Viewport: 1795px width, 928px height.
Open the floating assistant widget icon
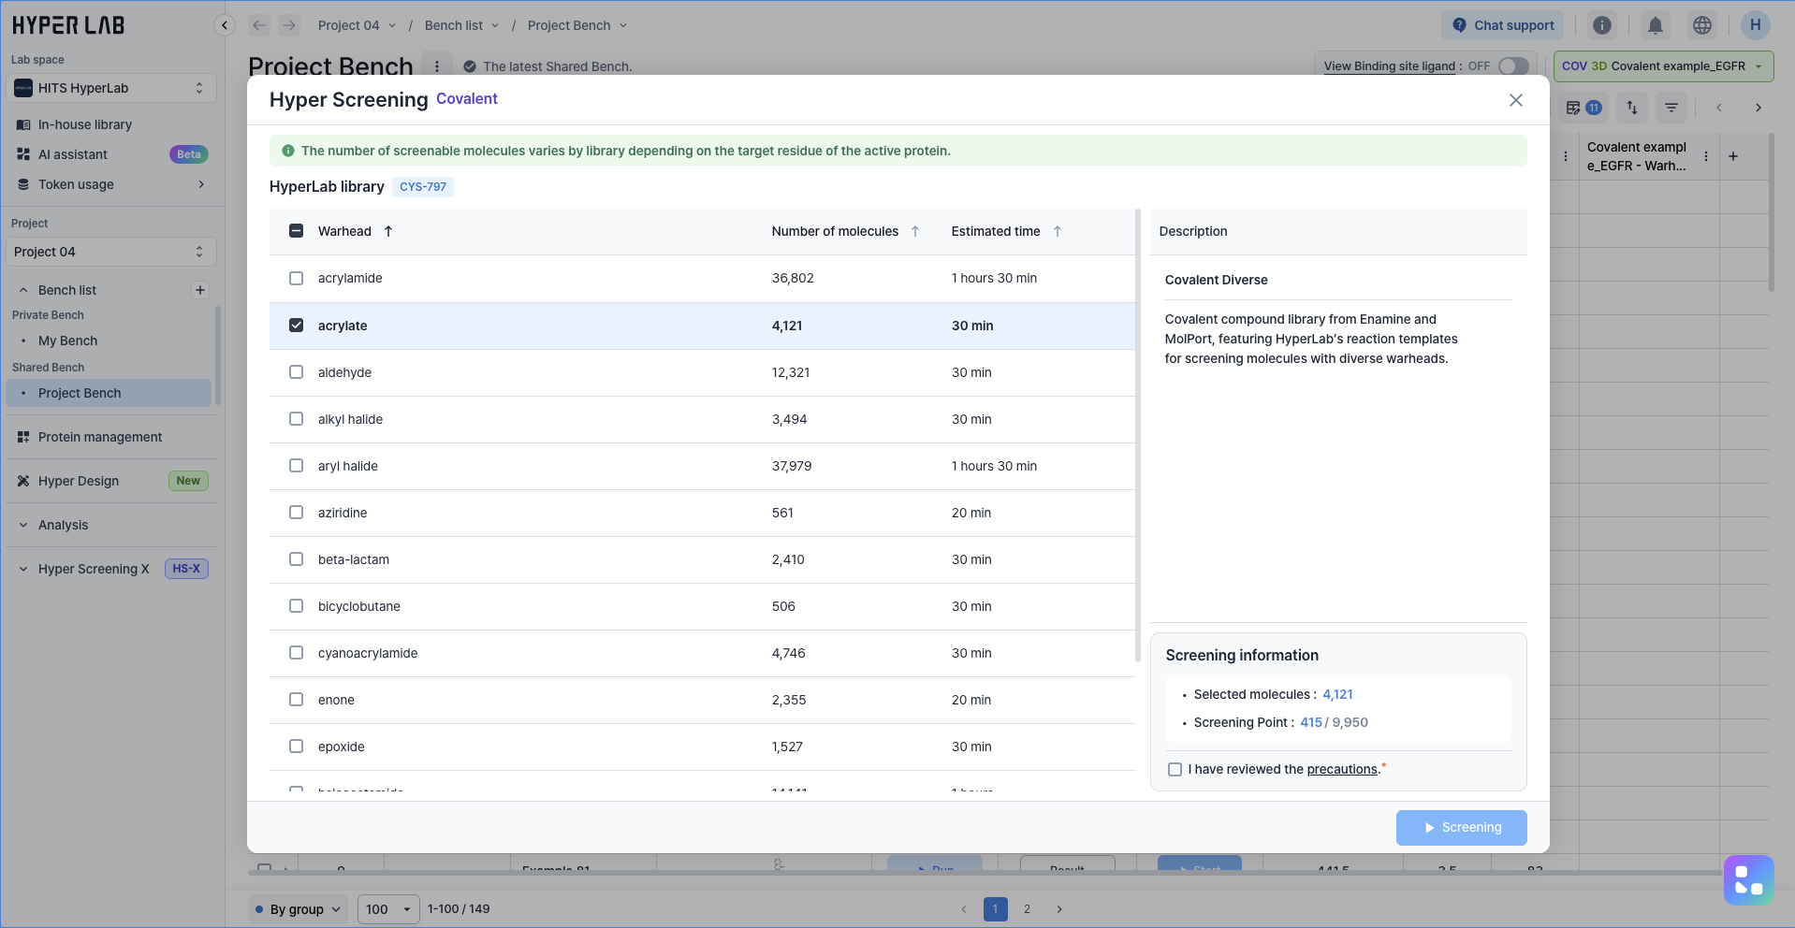1748,879
